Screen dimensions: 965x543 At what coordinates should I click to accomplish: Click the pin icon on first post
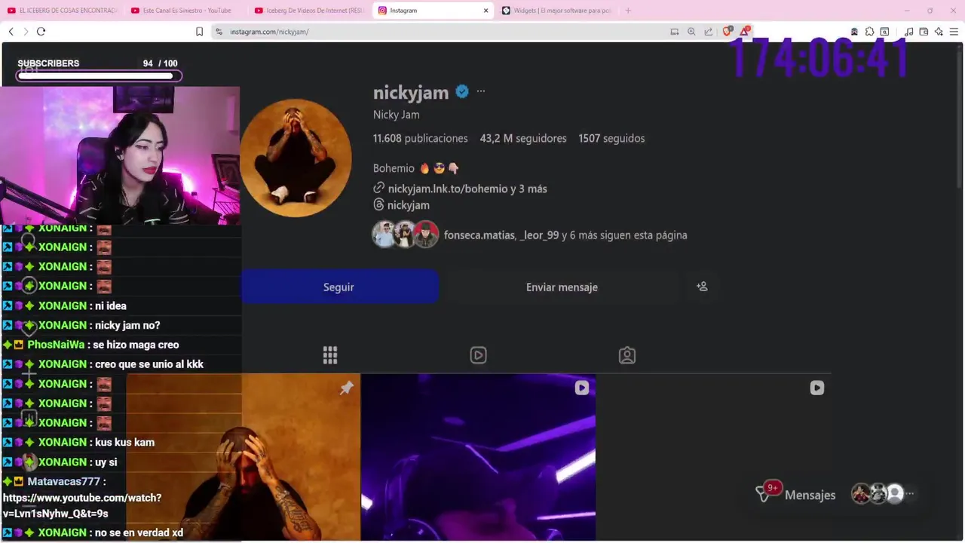coord(347,388)
